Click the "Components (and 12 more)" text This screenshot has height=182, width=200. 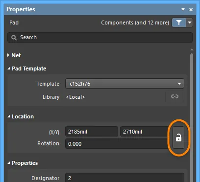pos(135,23)
